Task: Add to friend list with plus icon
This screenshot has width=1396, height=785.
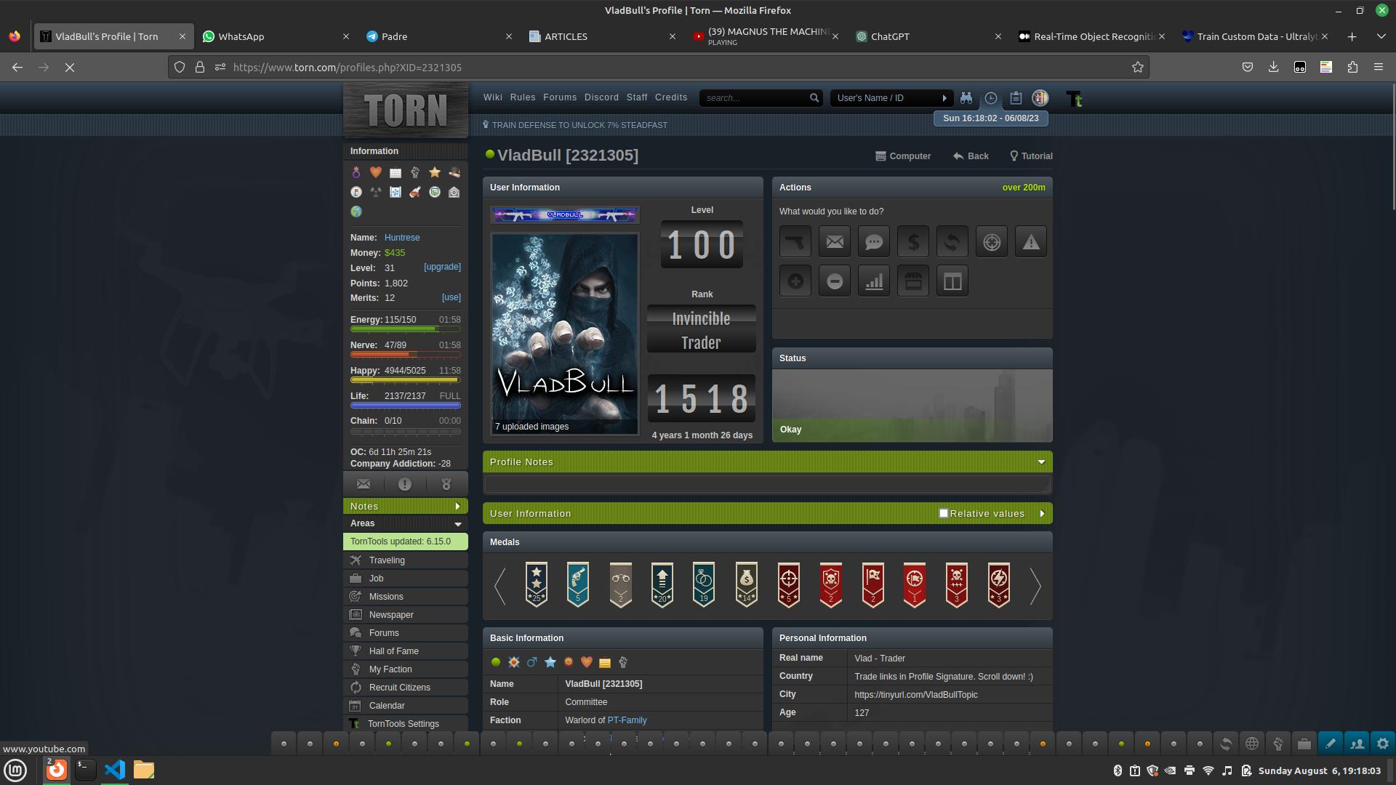Action: (795, 281)
